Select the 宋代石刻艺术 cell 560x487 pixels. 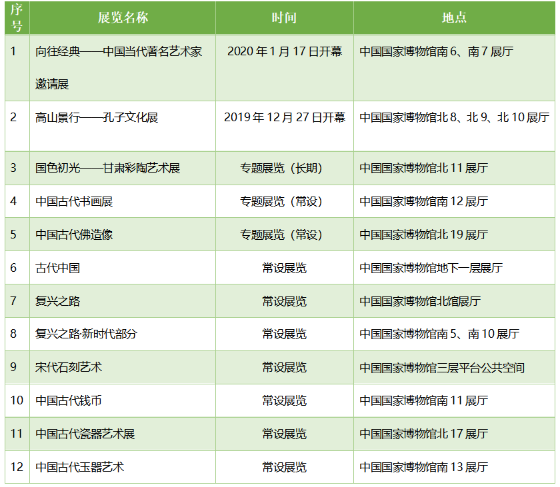[69, 368]
